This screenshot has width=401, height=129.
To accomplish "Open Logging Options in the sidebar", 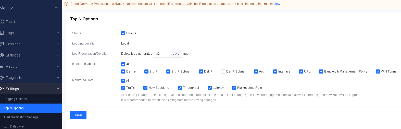I will [x=15, y=99].
